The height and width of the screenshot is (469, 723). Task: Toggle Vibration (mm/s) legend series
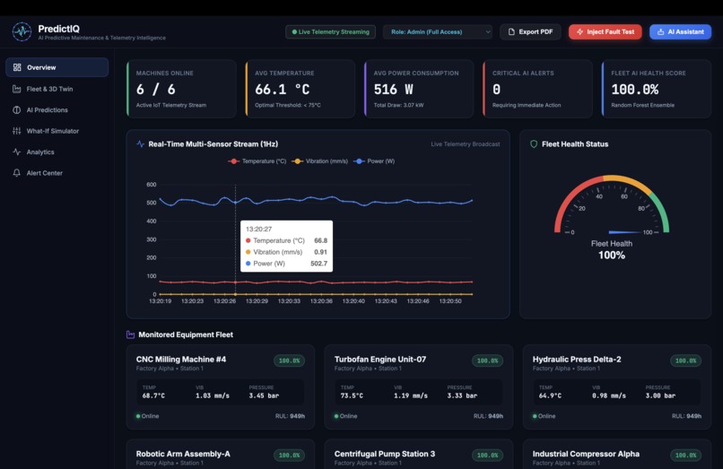[x=320, y=161]
